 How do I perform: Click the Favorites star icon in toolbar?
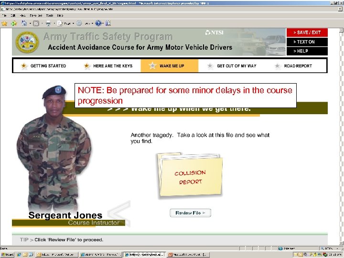4,23
